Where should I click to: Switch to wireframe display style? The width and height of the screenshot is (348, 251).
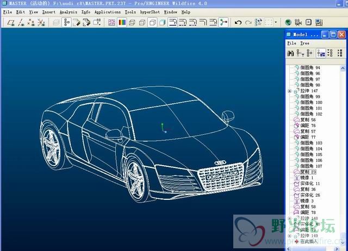[x=132, y=22]
